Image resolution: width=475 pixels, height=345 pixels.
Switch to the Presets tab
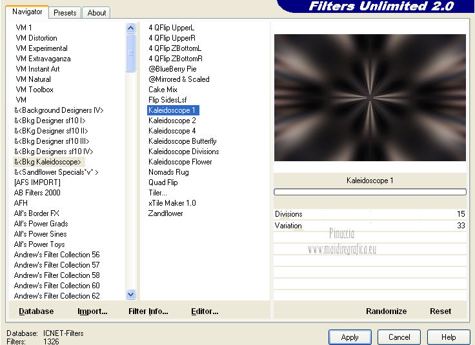coord(65,13)
